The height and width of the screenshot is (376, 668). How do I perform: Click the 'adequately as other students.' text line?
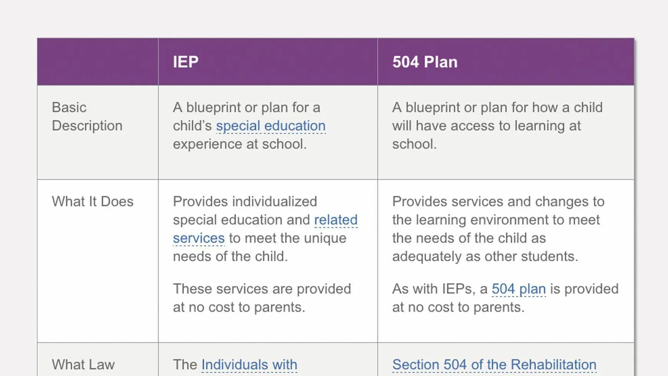(485, 257)
